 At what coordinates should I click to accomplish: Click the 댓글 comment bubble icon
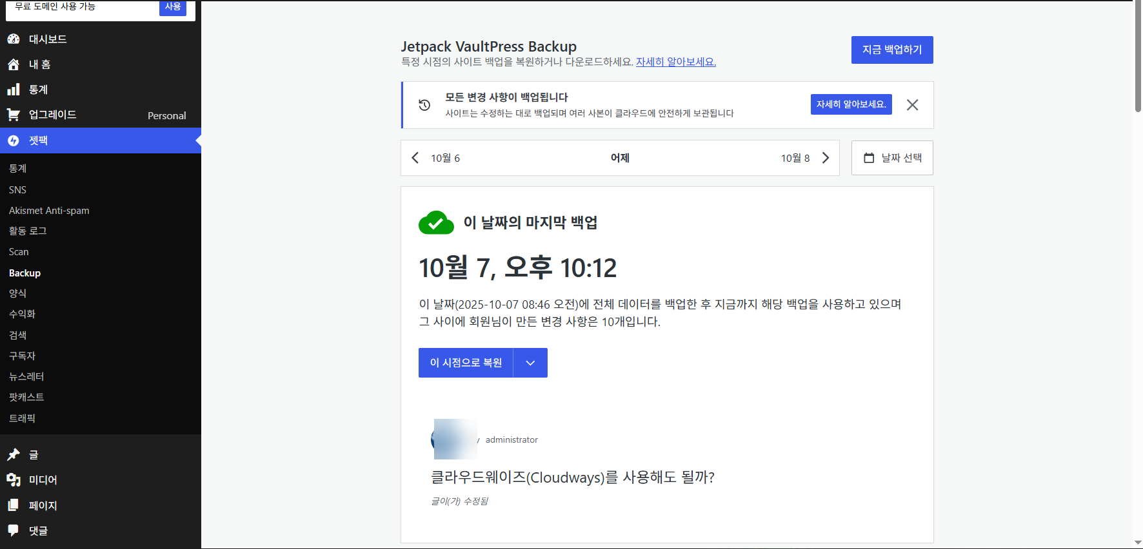[x=14, y=530]
